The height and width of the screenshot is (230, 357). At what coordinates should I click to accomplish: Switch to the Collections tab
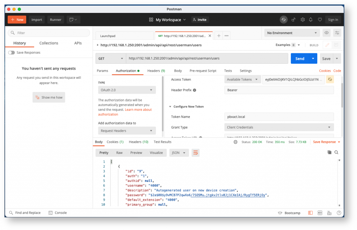point(49,43)
